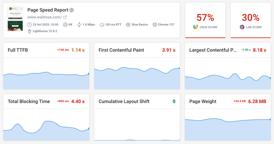274x144 pixels.
Task: Click the First Contentful Paint chart title
Action: [x=121, y=50]
